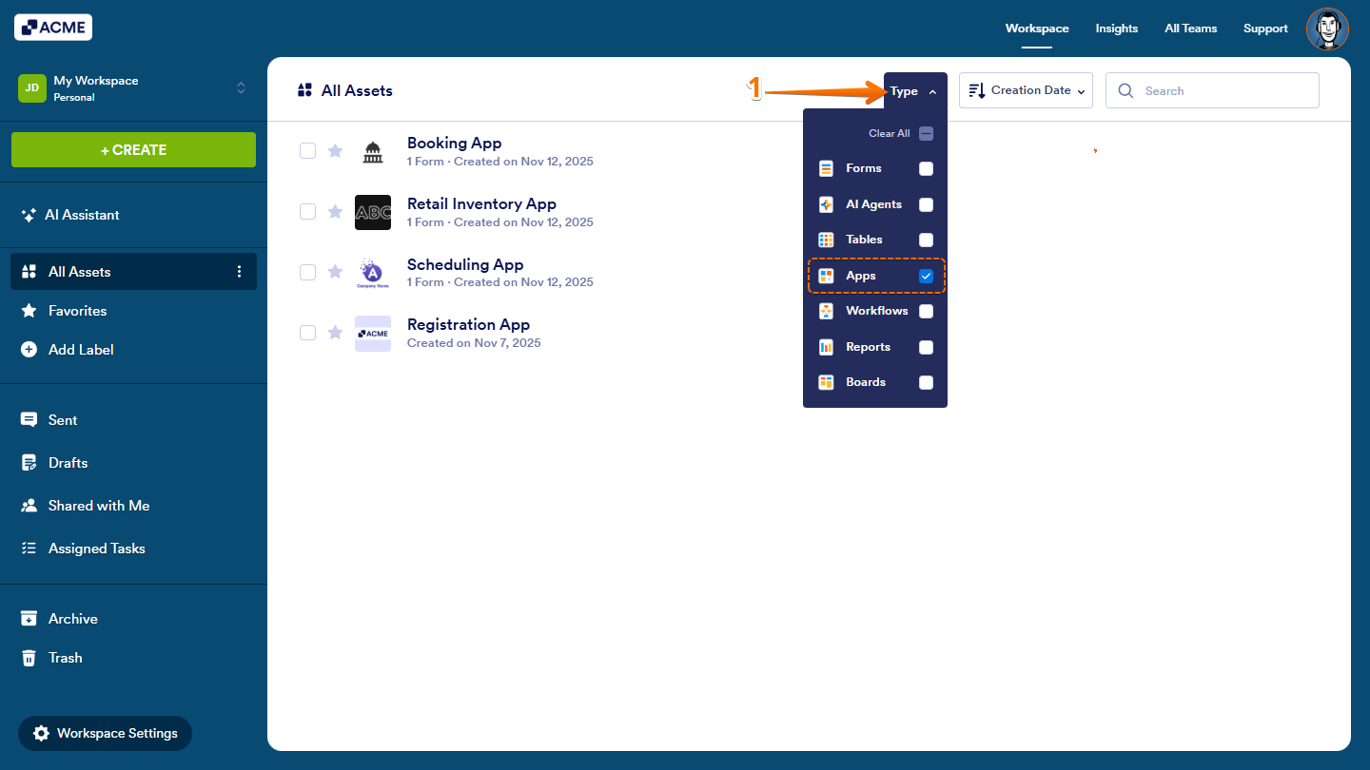1370x770 pixels.
Task: Open the Support menu item
Action: coord(1264,29)
